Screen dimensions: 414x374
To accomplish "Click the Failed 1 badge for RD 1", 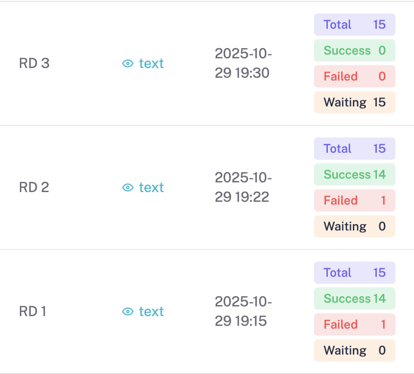I will (354, 324).
